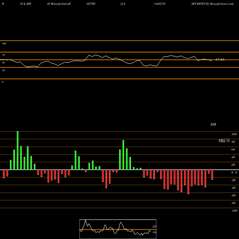Viewport: 239px width, 239px height.
Task: Open the mini line chart thumbnail at bottom
Action: tap(118, 229)
